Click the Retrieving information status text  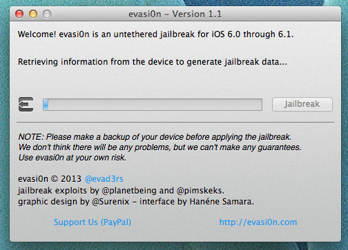tap(153, 62)
